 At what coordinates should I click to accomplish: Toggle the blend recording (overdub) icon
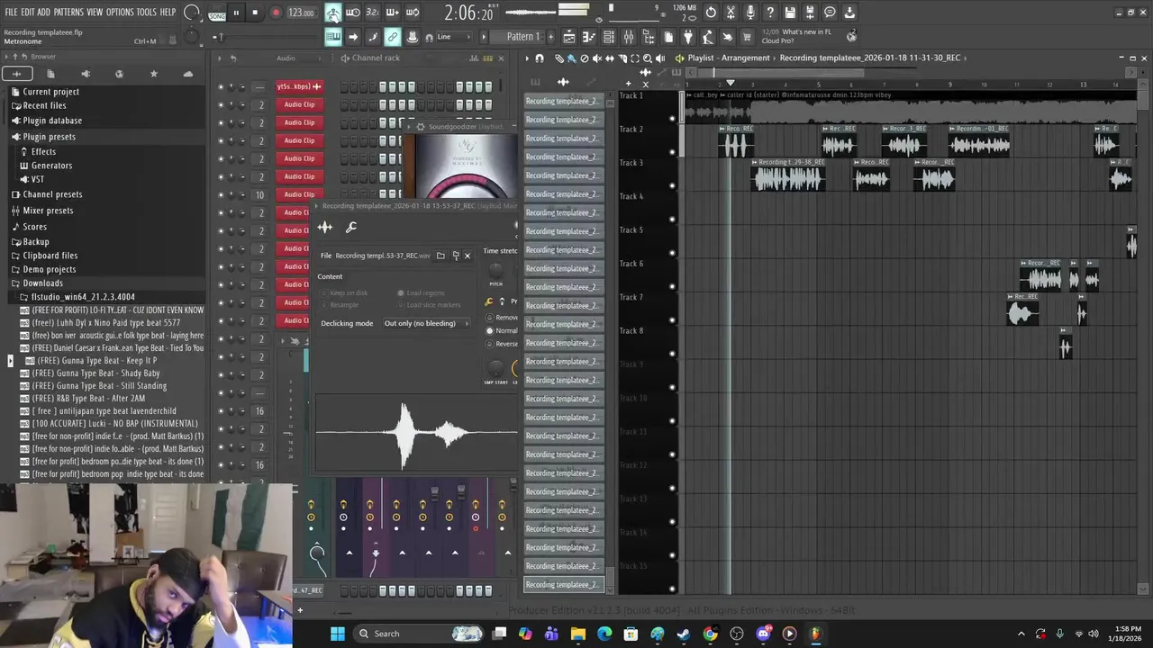393,13
